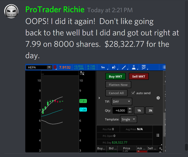
Task: Open the studies flask icon
Action: [x=134, y=67]
